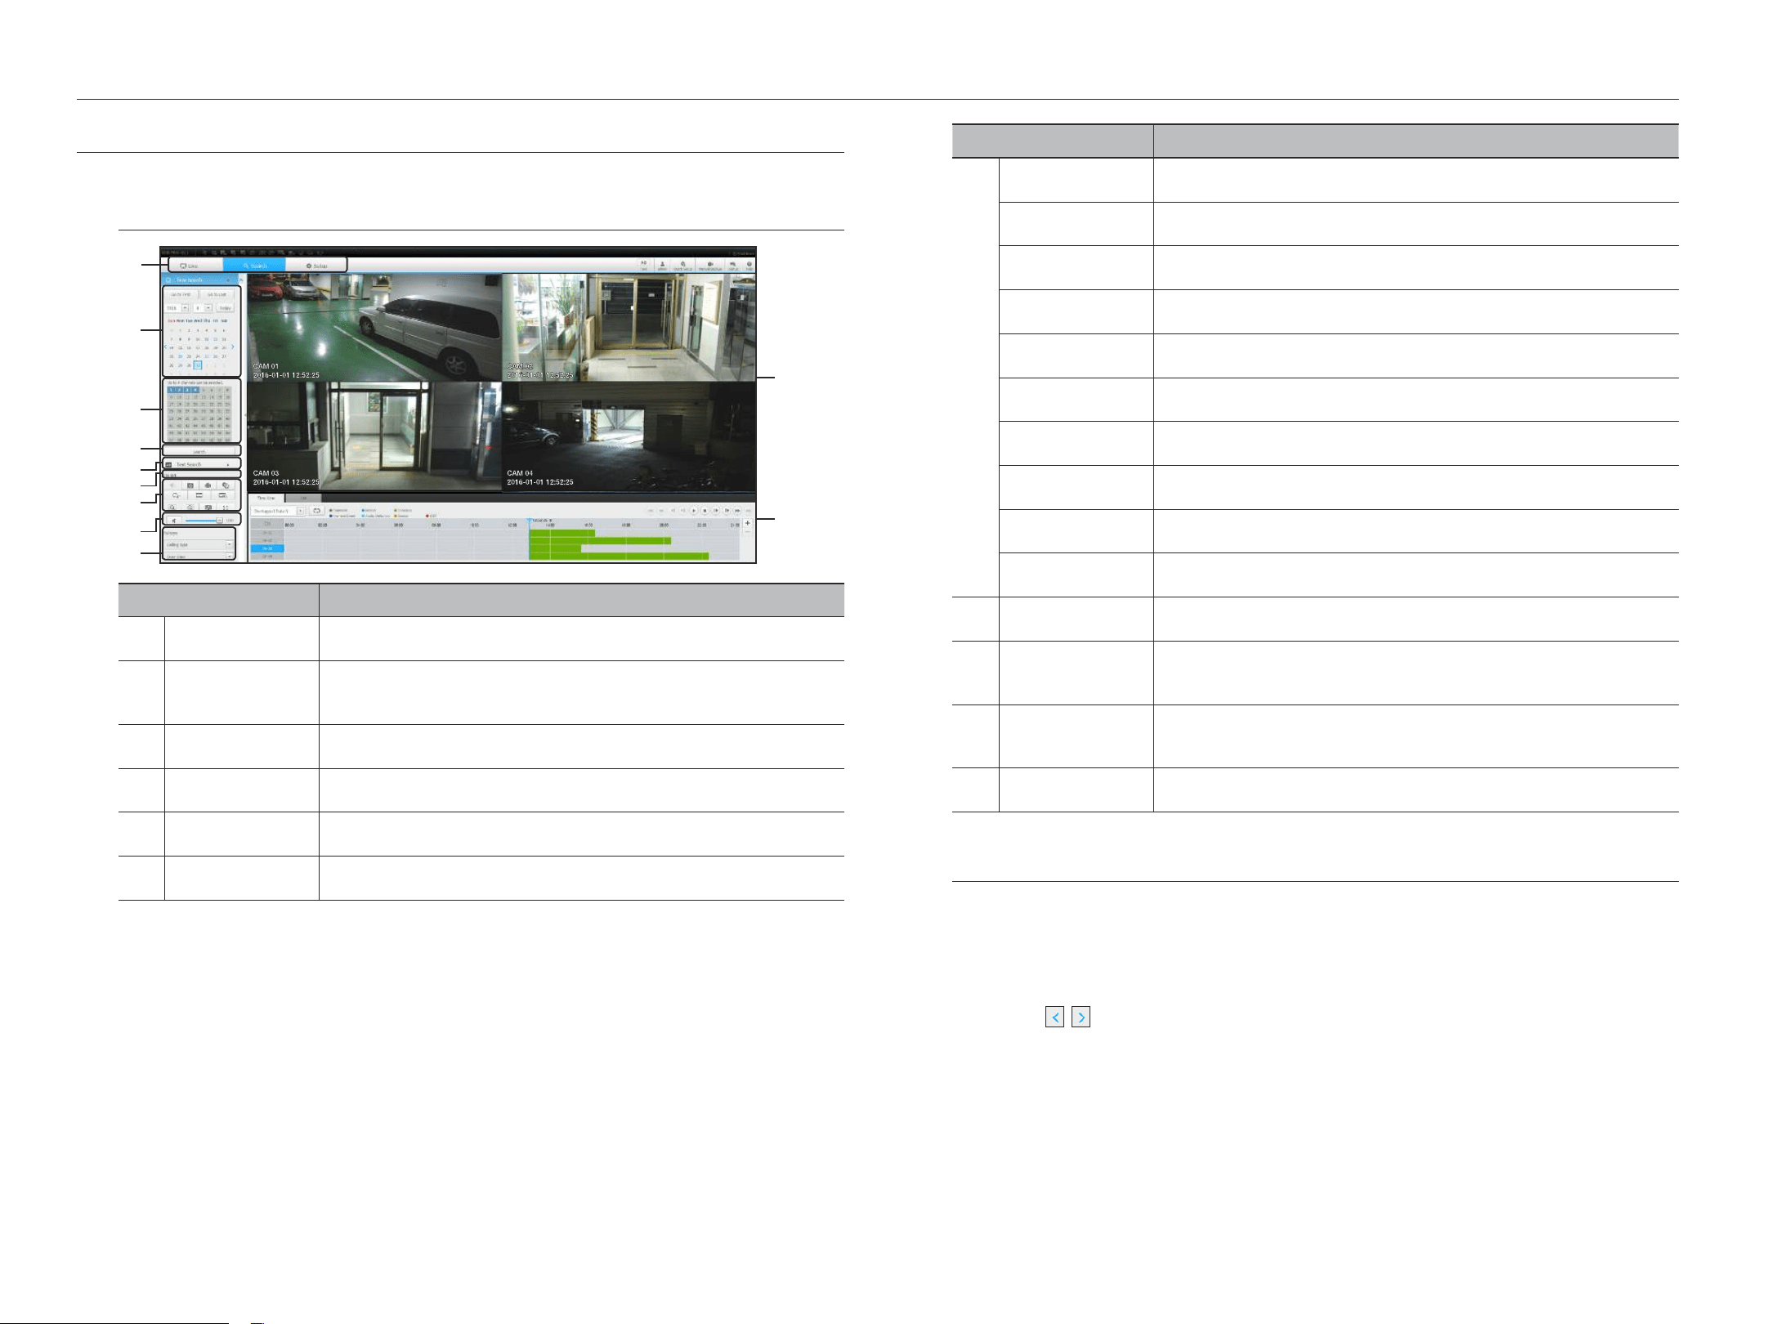Select the CAM 02 video tile

[629, 327]
